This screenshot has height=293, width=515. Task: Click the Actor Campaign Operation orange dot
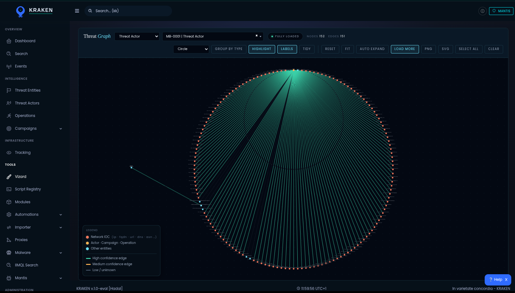coord(88,243)
